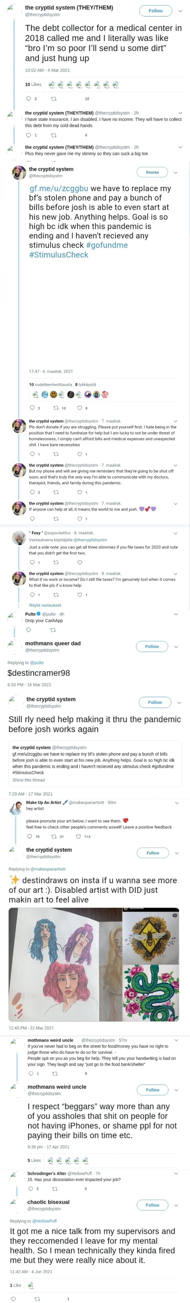Viewport: 190px width, 1303px height.
Task: Expand options chevron on Pulte's tweet
Action: tap(176, 614)
